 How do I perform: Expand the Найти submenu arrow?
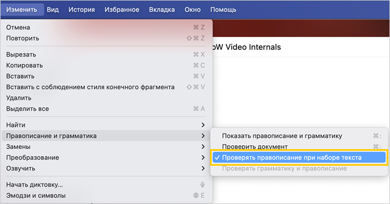203,125
